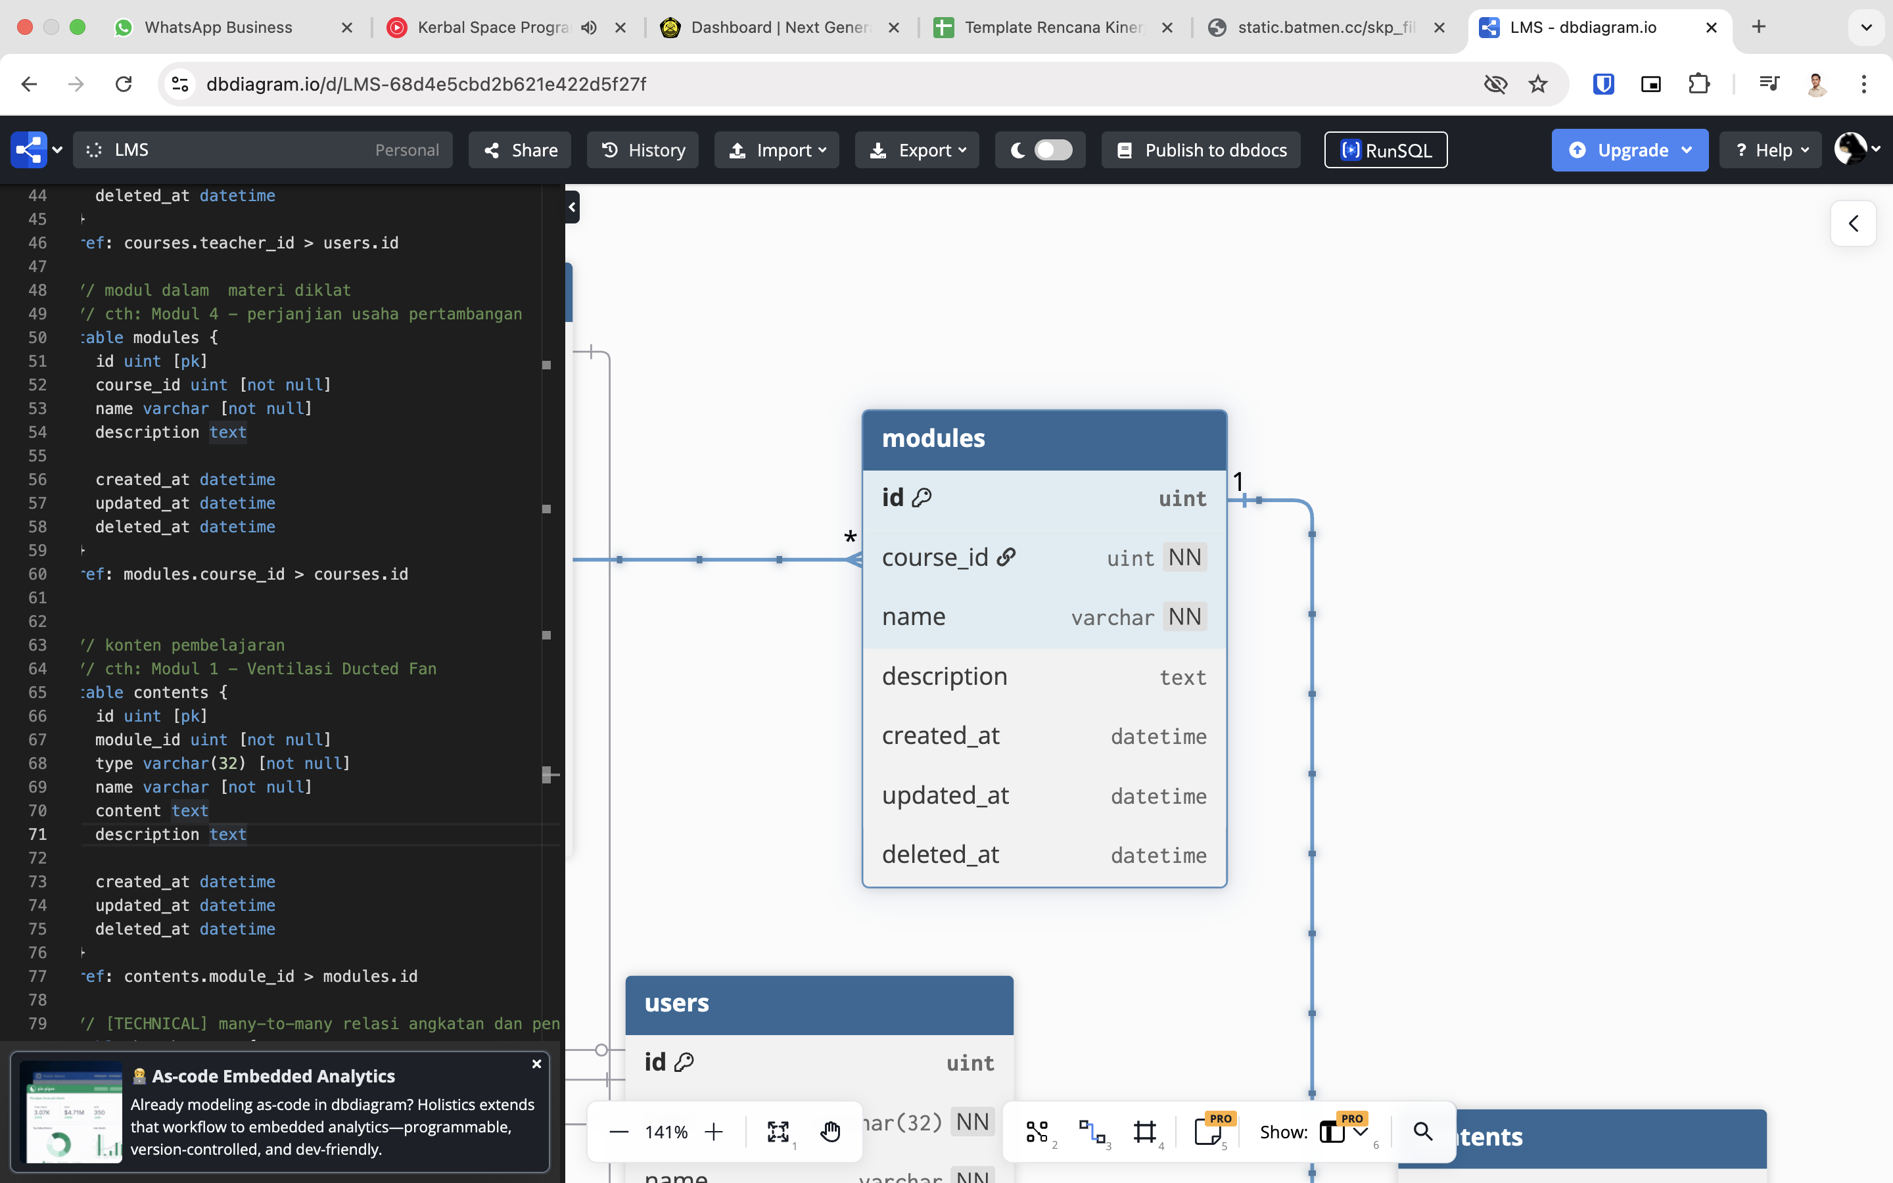
Task: Collapse the code editor panel arrow
Action: tap(573, 207)
